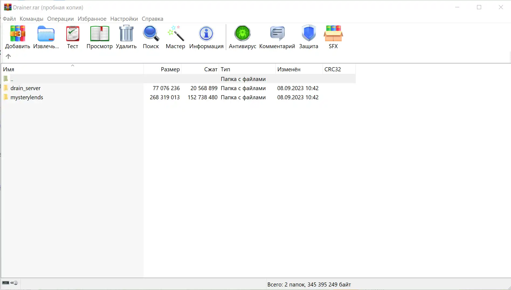Click the Защита shield icon
This screenshot has width=511, height=290.
[x=309, y=33]
